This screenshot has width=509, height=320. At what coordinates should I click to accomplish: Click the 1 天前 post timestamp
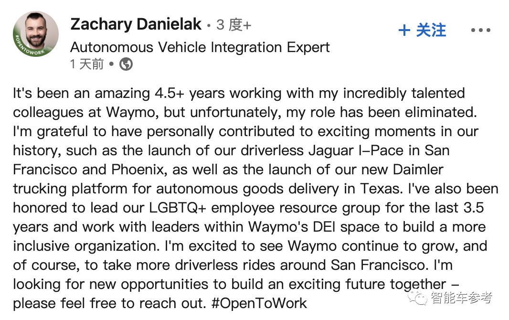point(87,64)
